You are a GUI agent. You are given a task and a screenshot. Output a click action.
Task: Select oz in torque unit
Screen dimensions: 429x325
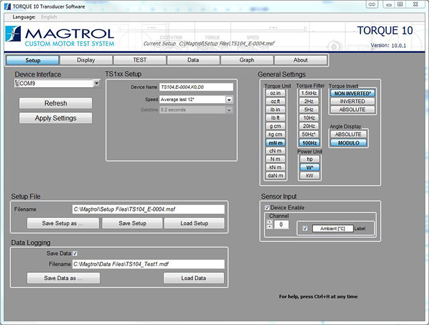pos(276,93)
